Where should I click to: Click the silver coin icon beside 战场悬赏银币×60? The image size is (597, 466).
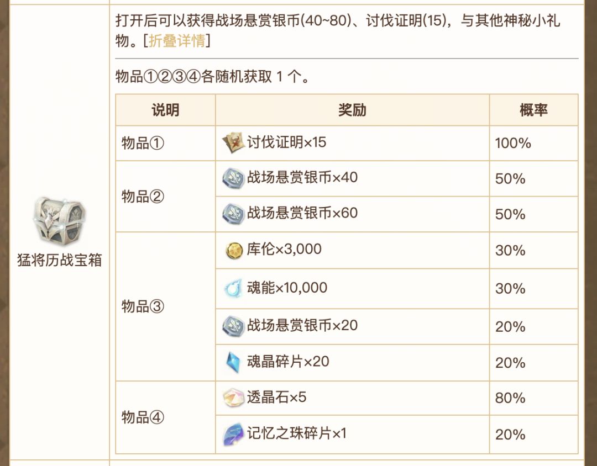tap(233, 213)
